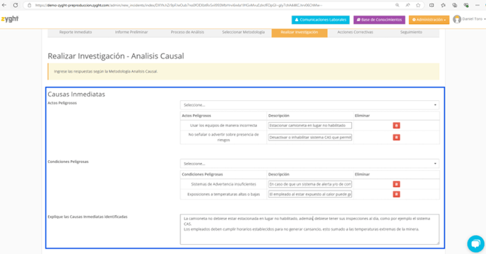Click 'Actos Peligrosos' field label
Viewport: 486px width, 254px height.
pos(62,103)
